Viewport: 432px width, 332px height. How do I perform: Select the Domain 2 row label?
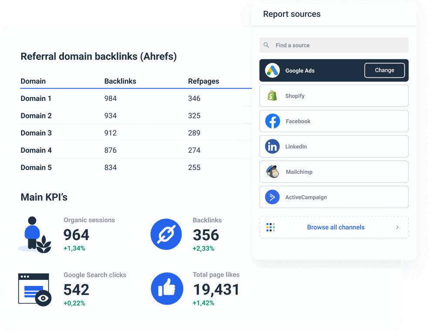point(36,116)
